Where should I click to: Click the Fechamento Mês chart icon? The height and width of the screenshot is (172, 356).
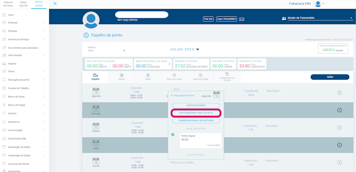point(4,138)
